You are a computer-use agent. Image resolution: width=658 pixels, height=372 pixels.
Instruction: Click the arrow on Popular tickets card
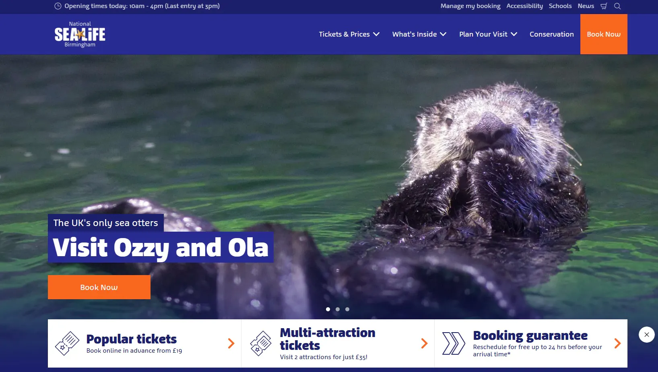231,343
